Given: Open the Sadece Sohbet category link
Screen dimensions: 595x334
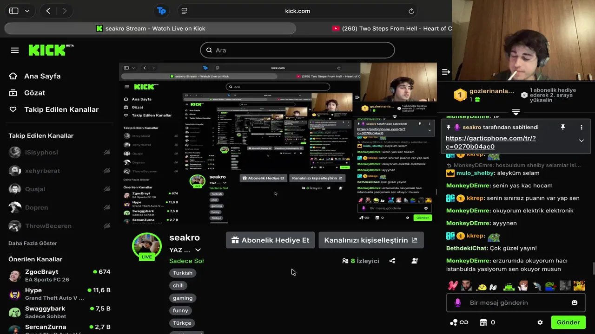Looking at the screenshot, I should pyautogui.click(x=186, y=261).
